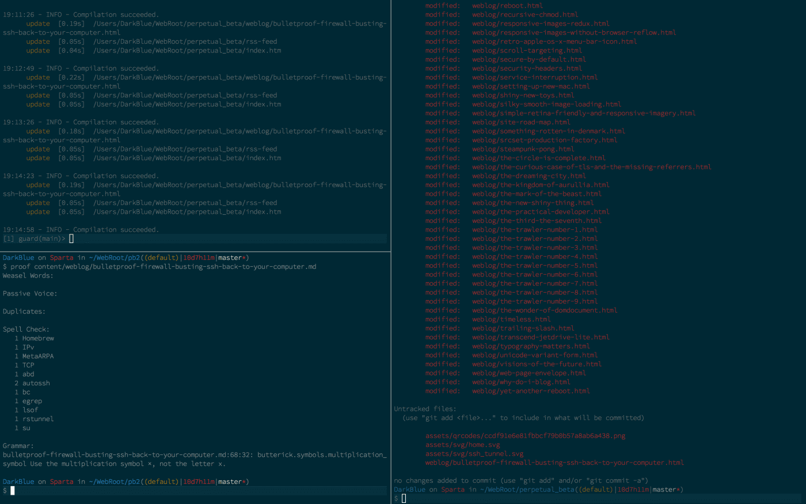Select 'weblog/recursive-chmod.html' line

point(525,14)
